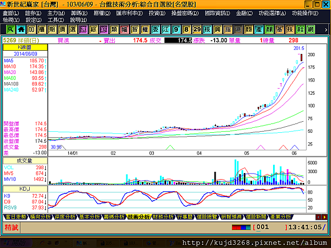Open the 設定(S) menu
This screenshot has height=248, width=331.
[x=34, y=20]
